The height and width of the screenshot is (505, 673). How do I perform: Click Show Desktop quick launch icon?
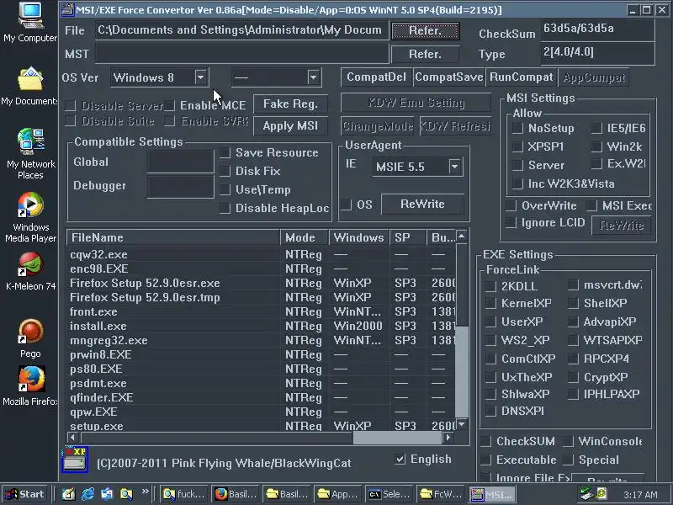[x=68, y=494]
